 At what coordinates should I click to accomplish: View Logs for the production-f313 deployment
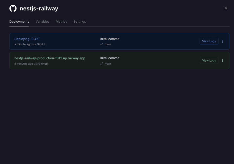209,61
